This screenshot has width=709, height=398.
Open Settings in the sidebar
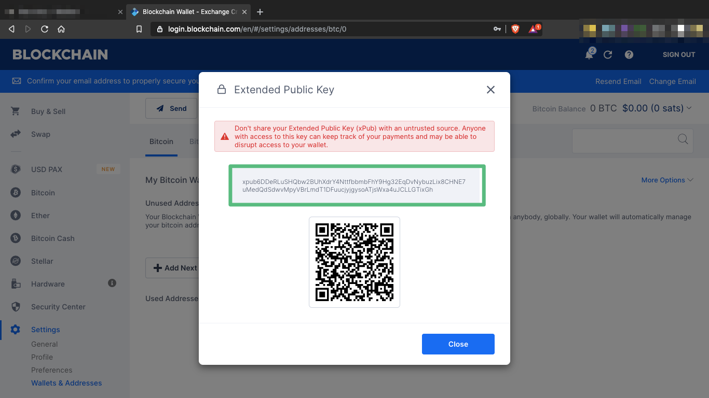click(x=46, y=330)
